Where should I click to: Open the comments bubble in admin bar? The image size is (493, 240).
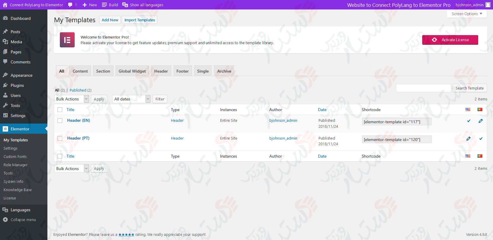click(70, 5)
